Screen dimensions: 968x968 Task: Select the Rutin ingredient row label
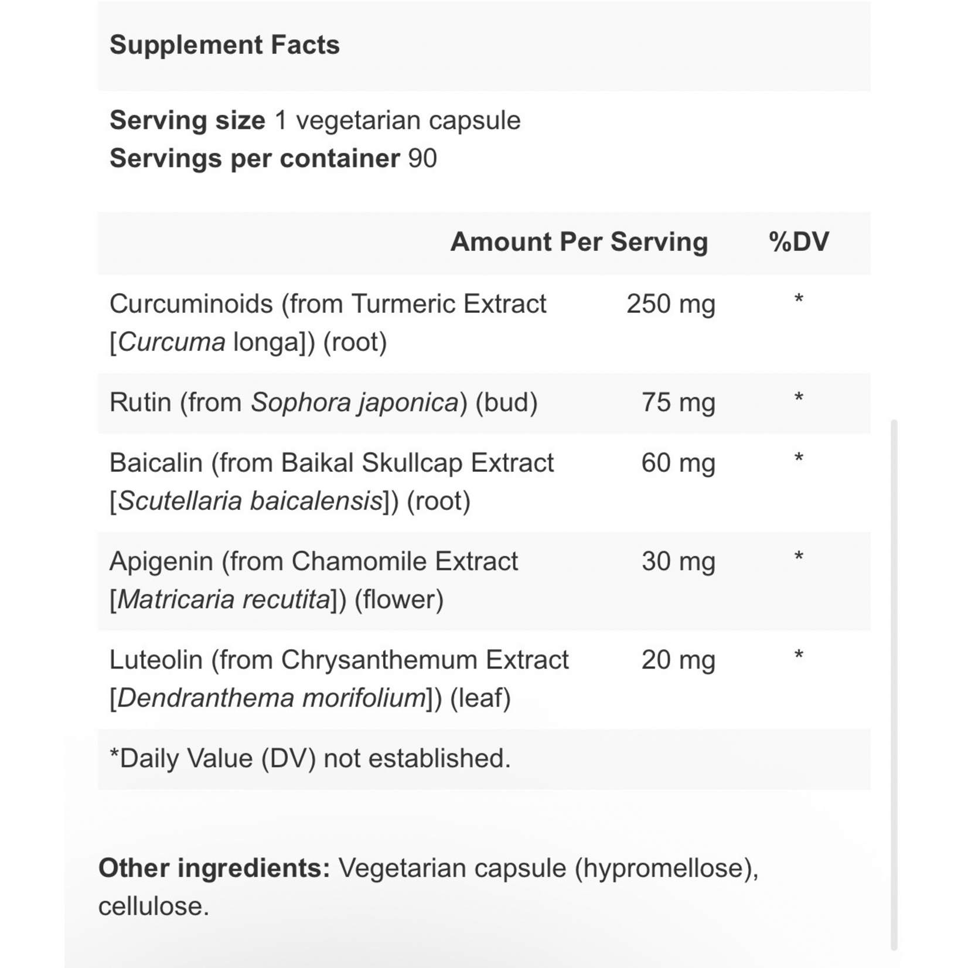[x=323, y=403]
